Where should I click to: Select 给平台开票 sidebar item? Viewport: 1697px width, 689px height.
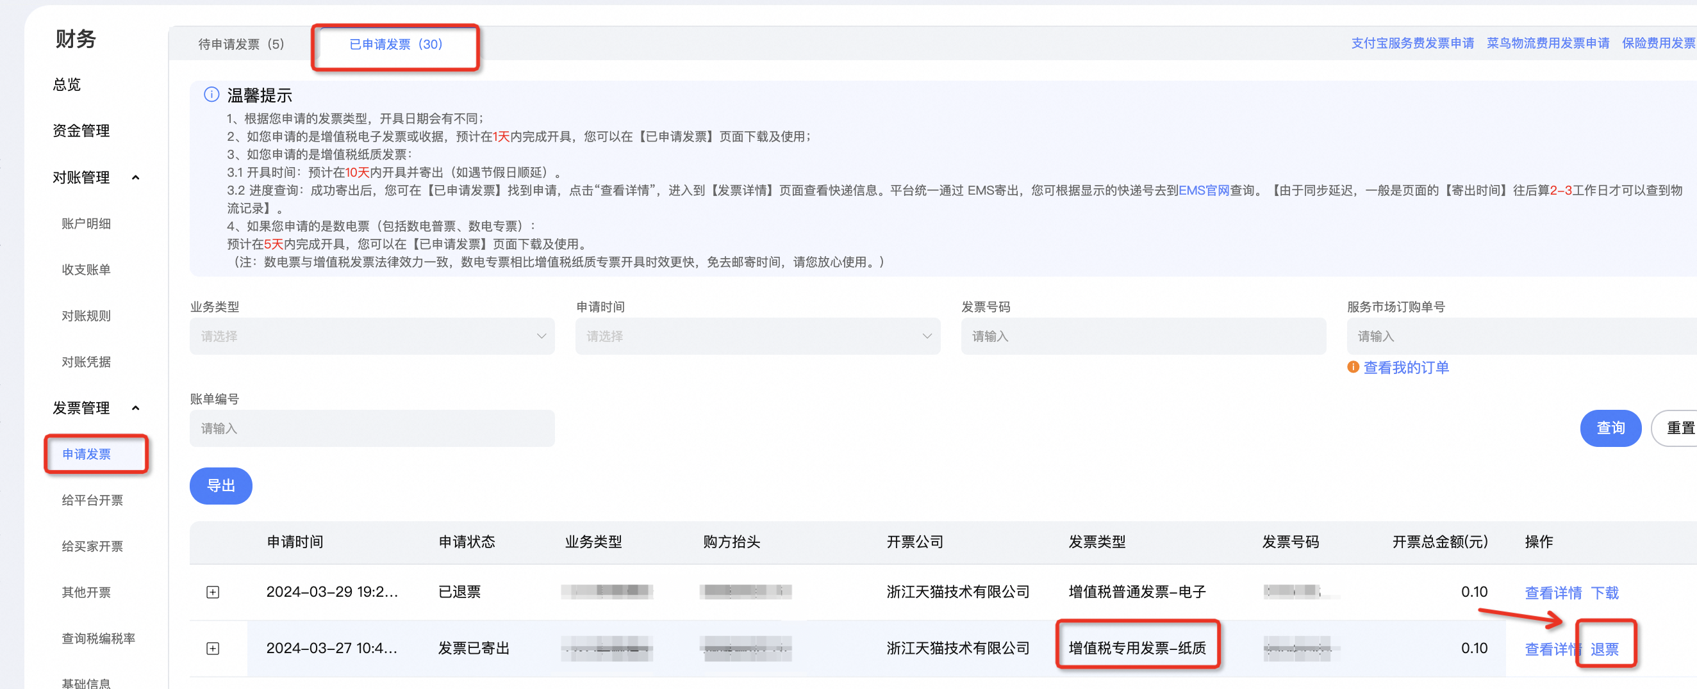click(92, 500)
